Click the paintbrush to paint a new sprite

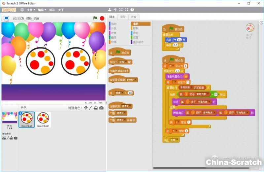tap(91, 108)
